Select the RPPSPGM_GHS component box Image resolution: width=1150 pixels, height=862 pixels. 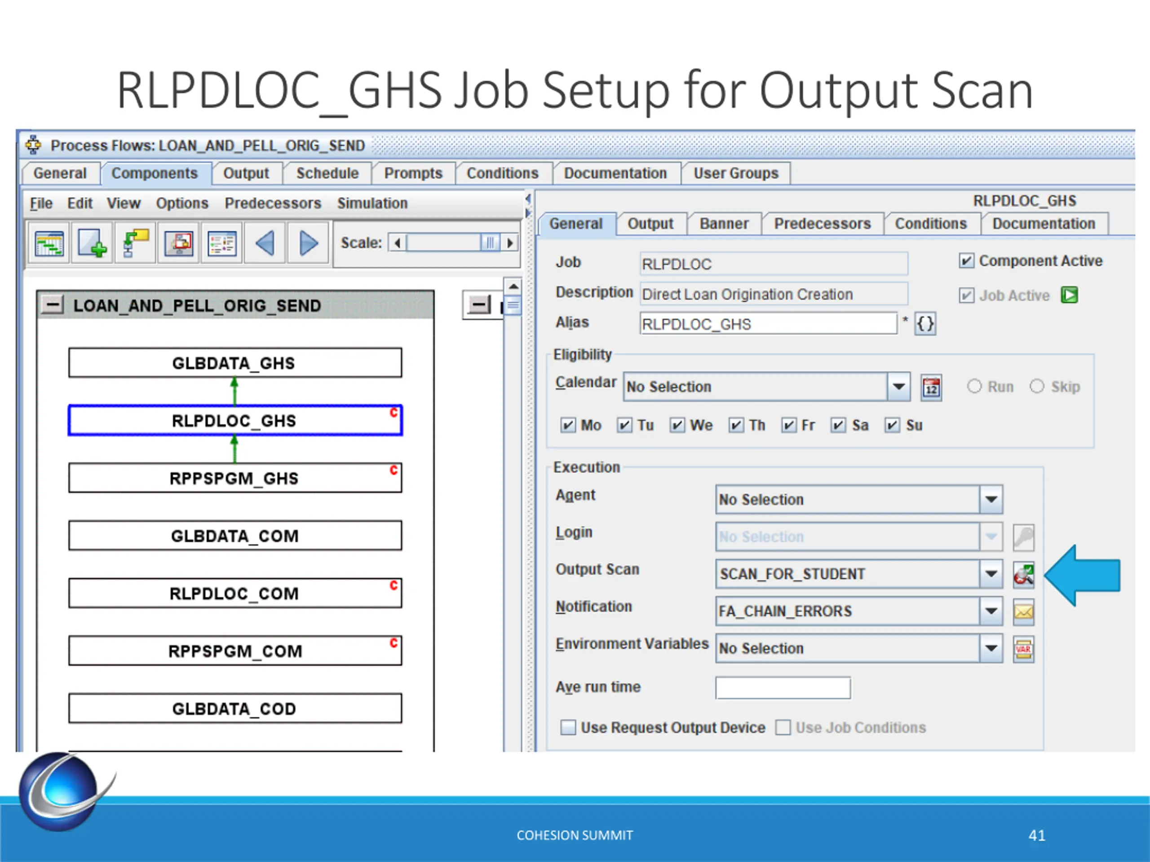235,478
